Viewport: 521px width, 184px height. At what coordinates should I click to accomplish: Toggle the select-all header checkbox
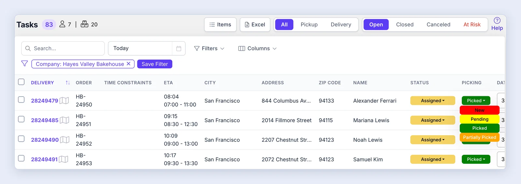[x=21, y=82]
